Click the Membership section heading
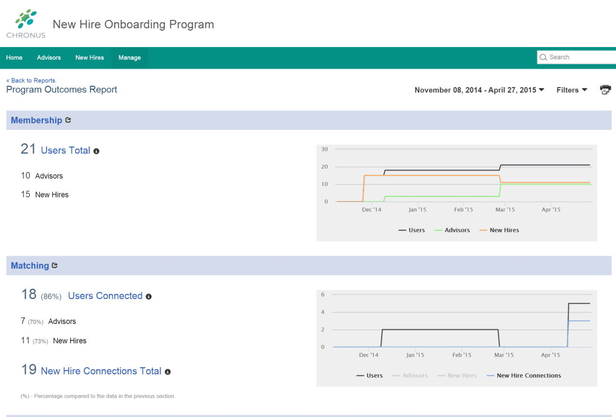 click(x=36, y=120)
